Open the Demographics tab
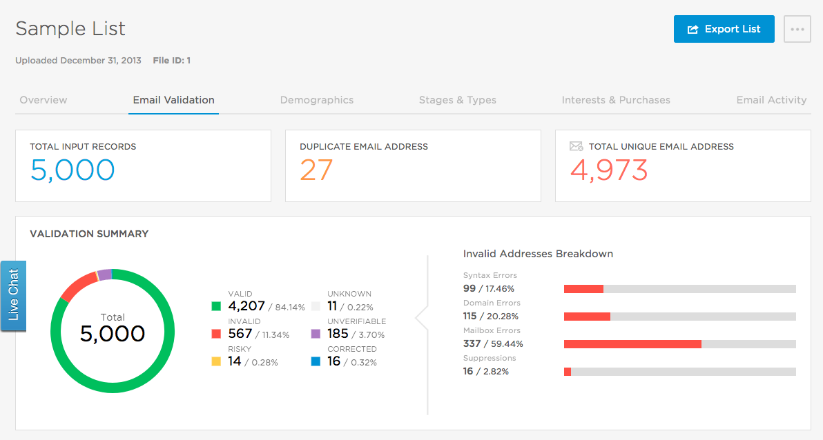 pos(316,99)
